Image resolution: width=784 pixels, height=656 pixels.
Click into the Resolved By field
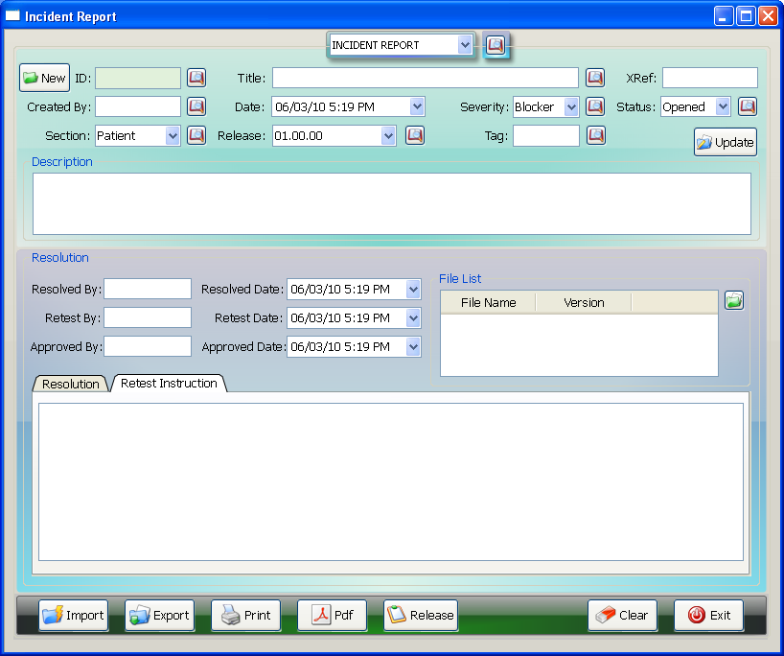148,289
